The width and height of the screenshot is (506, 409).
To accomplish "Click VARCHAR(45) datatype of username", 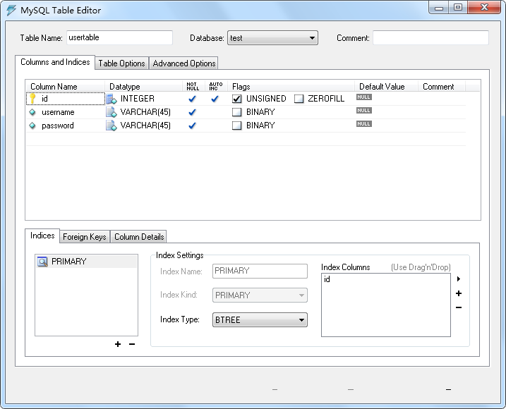I will click(x=144, y=112).
